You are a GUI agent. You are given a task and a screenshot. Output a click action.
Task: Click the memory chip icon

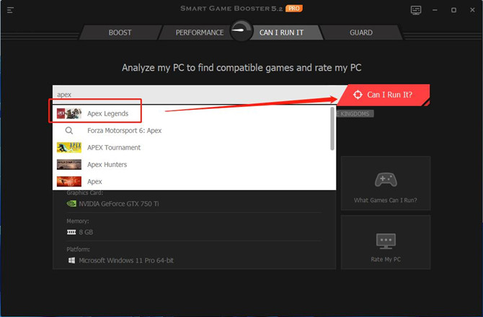(71, 232)
